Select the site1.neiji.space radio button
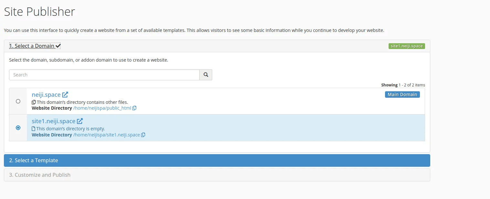 click(18, 128)
